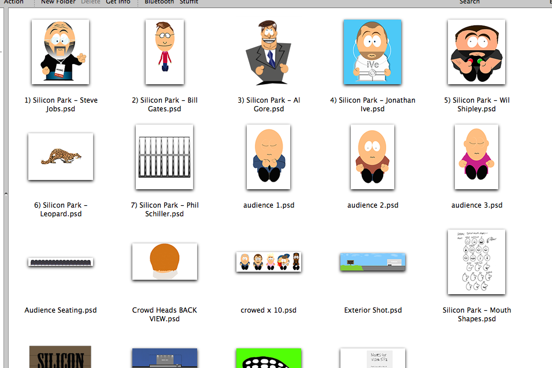Click the 'audience 3.psd' file label
The image size is (552, 368).
(477, 205)
